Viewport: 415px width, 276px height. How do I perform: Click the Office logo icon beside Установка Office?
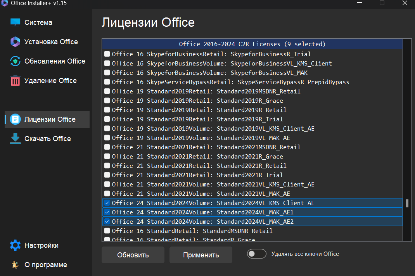coord(15,42)
